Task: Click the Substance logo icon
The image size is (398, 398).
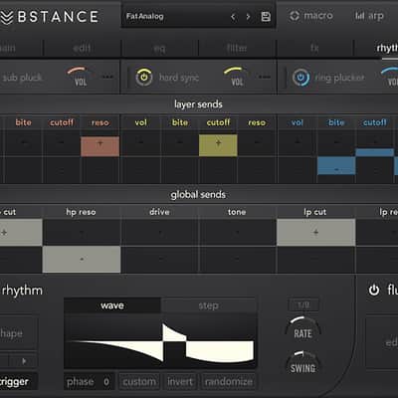Action: tap(7, 17)
